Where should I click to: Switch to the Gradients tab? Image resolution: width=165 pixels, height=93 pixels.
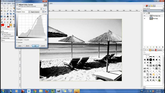(159, 50)
